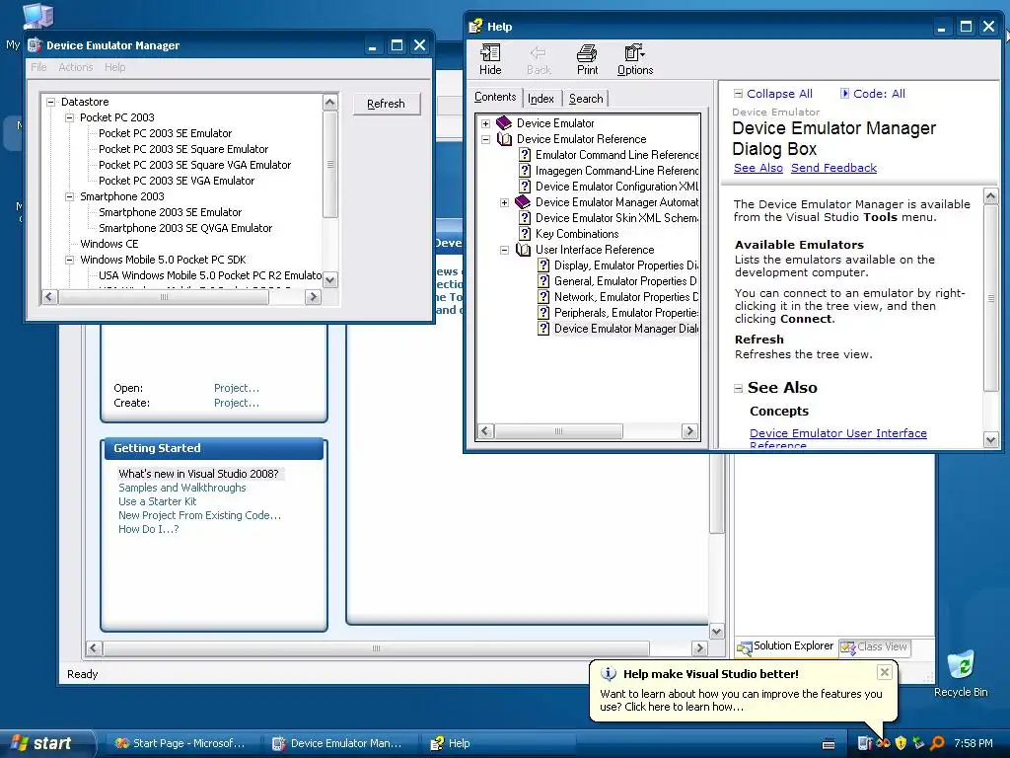Close the Help make Visual Studio better balloon

pos(885,672)
